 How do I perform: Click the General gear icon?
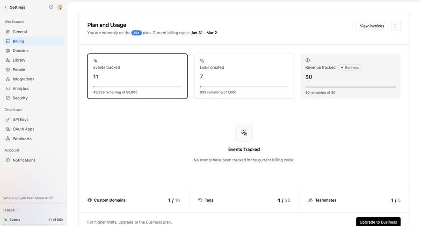tap(8, 32)
